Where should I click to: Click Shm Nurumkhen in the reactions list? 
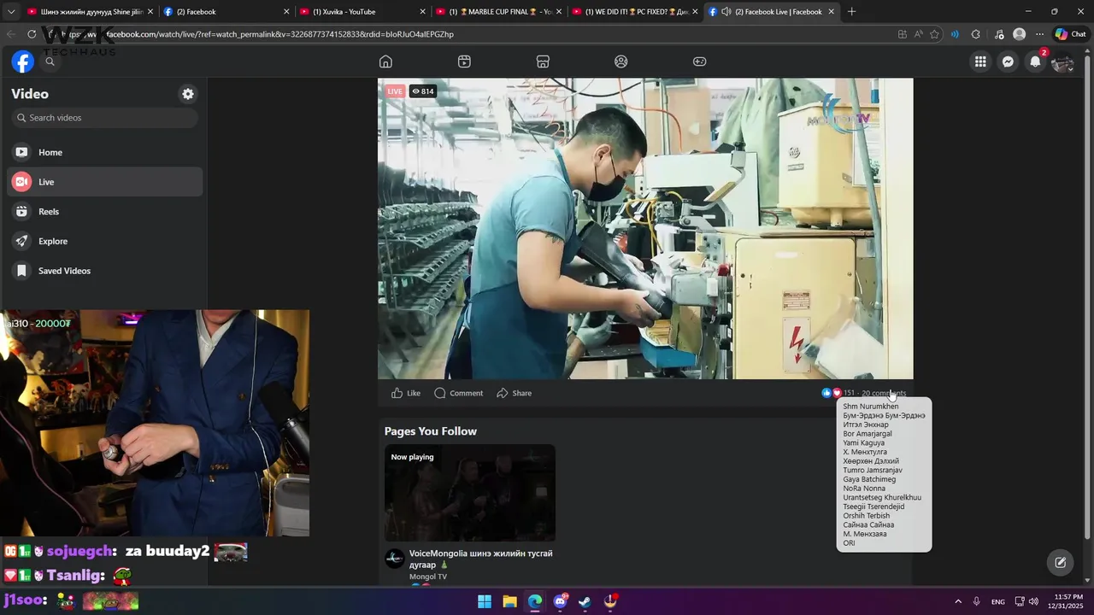(x=870, y=407)
